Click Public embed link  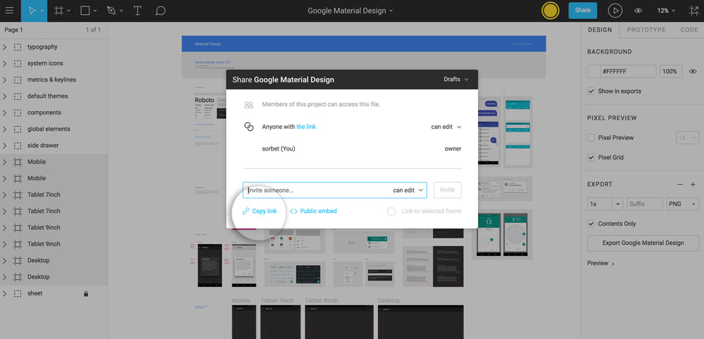pyautogui.click(x=318, y=211)
